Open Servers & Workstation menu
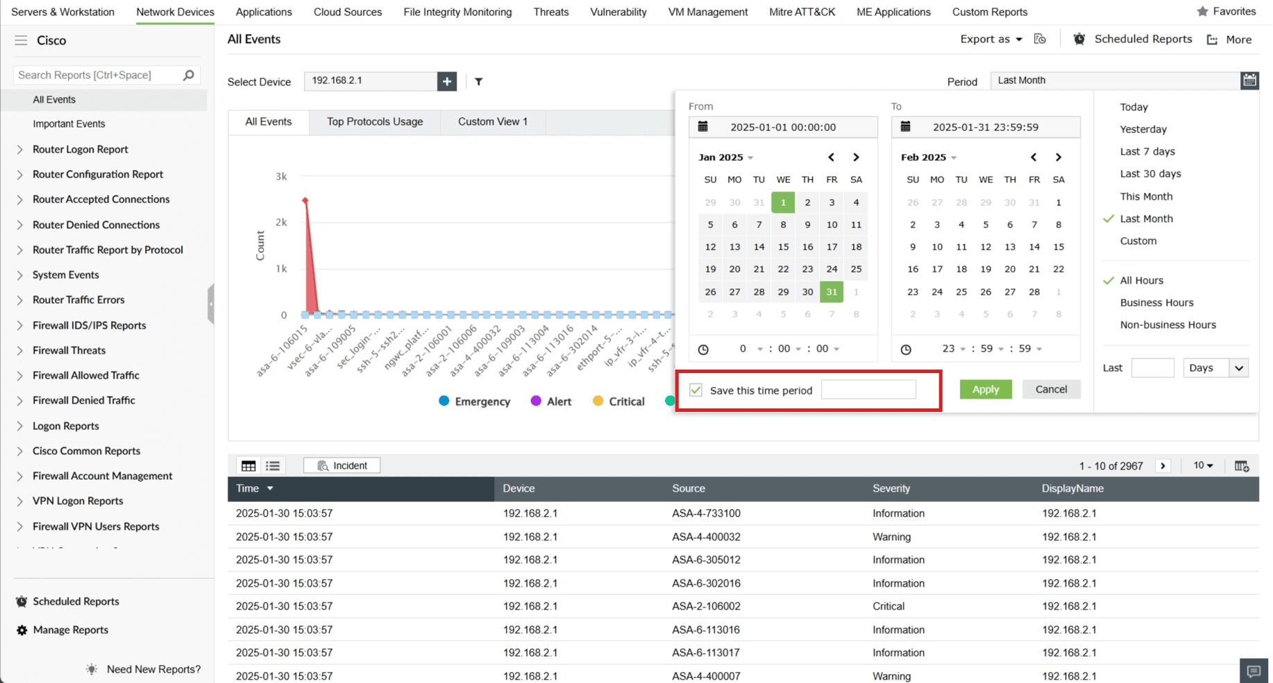 click(63, 12)
